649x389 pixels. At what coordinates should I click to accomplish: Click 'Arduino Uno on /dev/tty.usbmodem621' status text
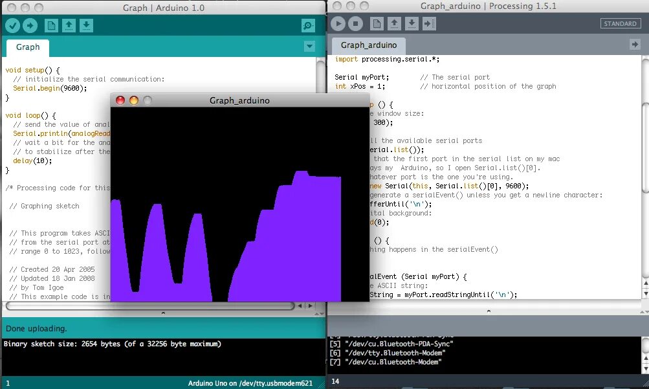pos(250,383)
